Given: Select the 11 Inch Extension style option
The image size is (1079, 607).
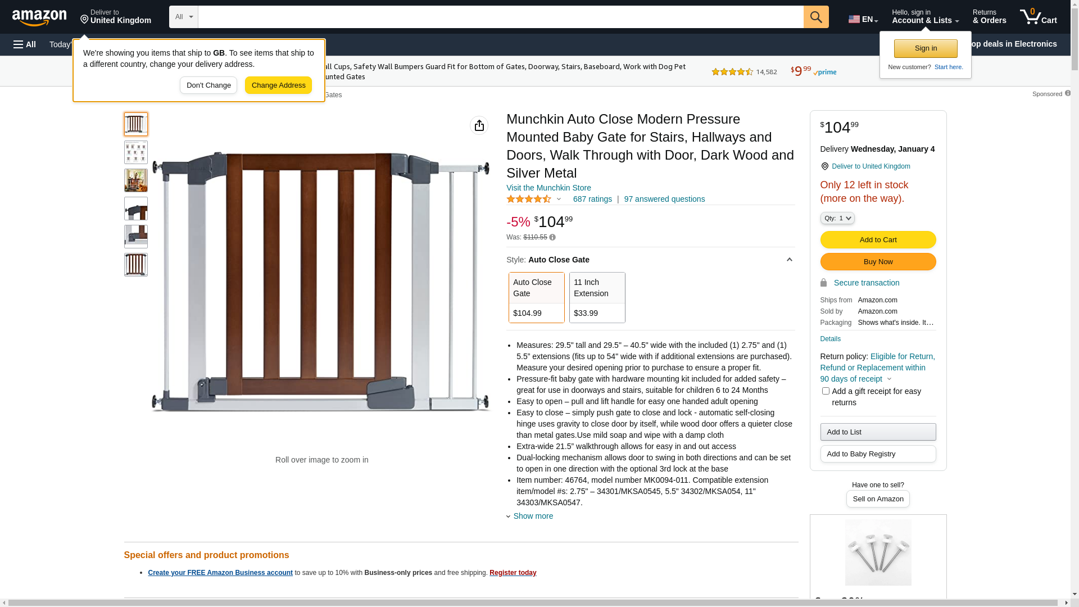Looking at the screenshot, I should (x=597, y=297).
